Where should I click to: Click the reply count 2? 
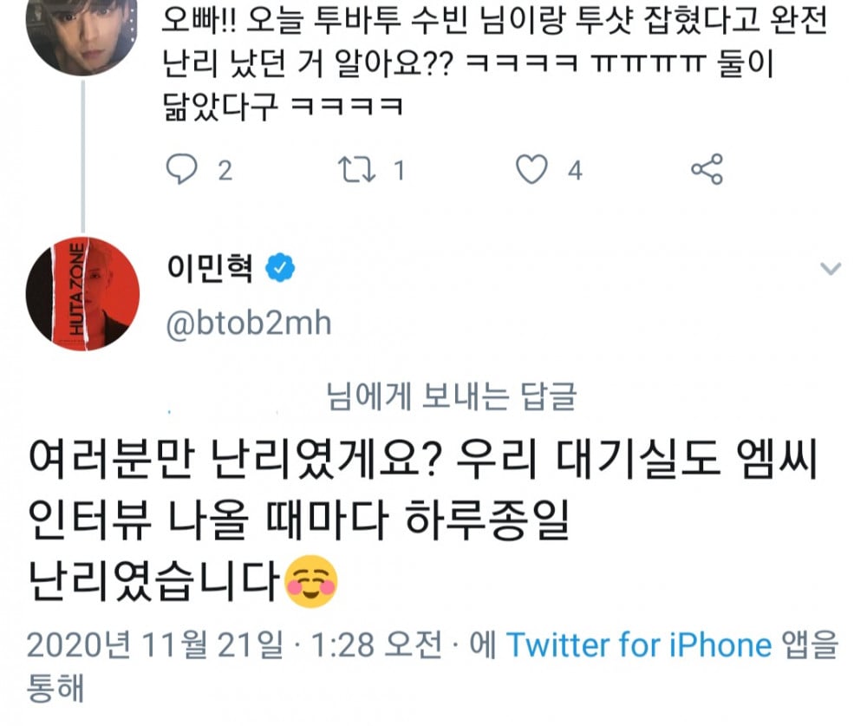[x=225, y=170]
